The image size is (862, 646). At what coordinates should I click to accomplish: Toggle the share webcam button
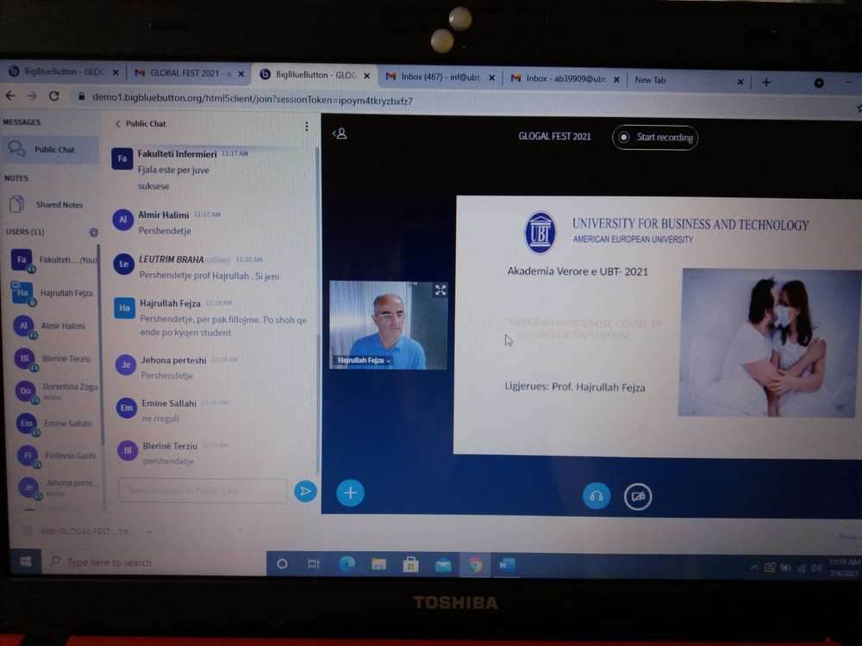(x=638, y=496)
